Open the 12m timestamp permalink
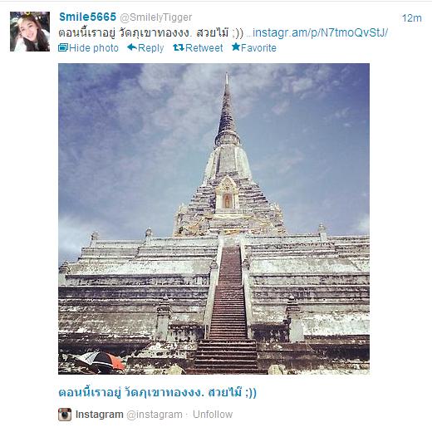Screen dimensions: 437x437 (x=411, y=18)
